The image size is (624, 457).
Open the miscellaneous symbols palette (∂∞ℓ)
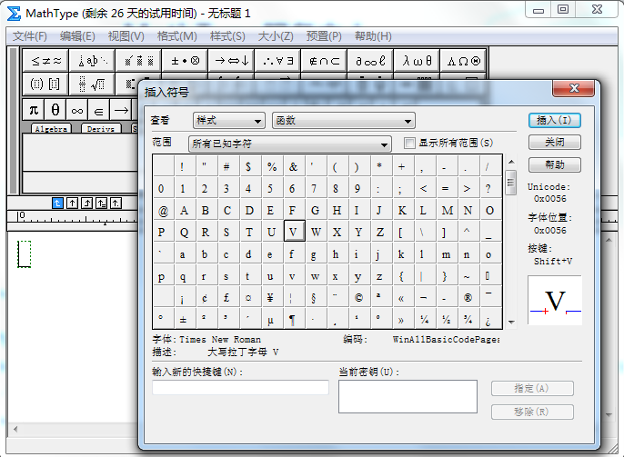(370, 61)
